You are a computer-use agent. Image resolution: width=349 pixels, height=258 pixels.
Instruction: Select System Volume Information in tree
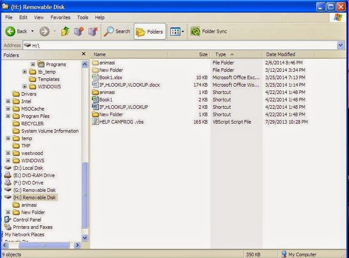pyautogui.click(x=46, y=131)
